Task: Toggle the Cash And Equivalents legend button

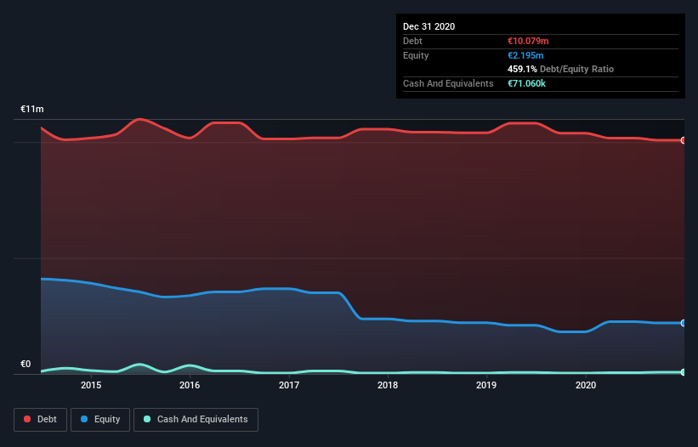Action: [196, 420]
